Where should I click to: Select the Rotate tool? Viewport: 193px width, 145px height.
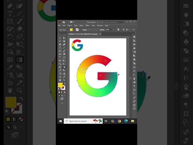[x=60, y=57]
